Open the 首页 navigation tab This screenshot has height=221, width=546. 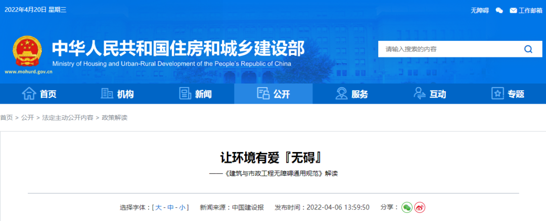(39, 94)
